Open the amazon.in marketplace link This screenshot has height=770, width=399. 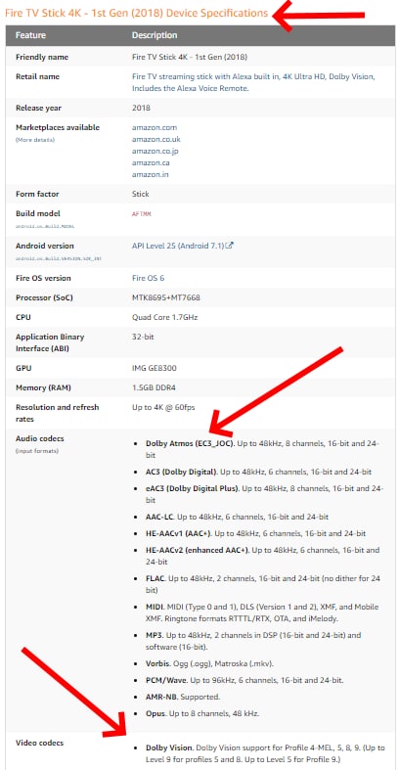151,174
